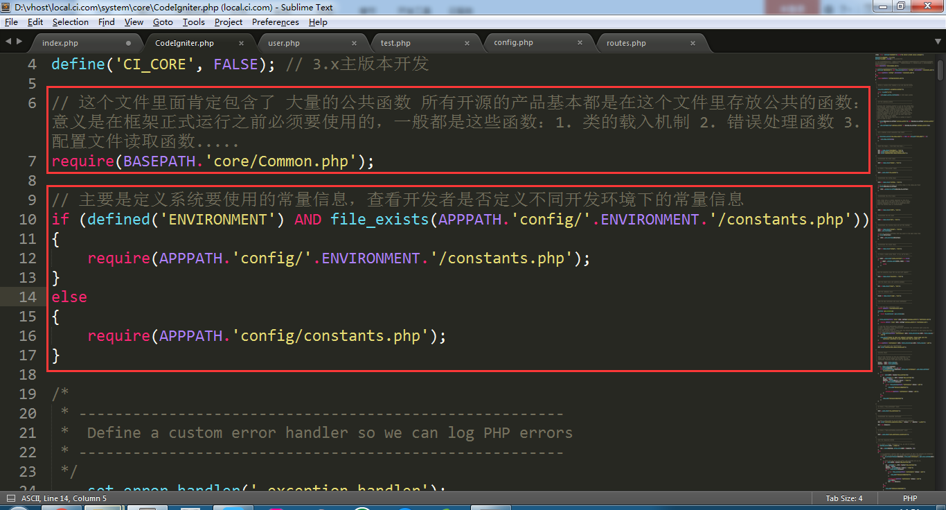Close the test.php tab
Screen dimensions: 946x510
[467, 43]
